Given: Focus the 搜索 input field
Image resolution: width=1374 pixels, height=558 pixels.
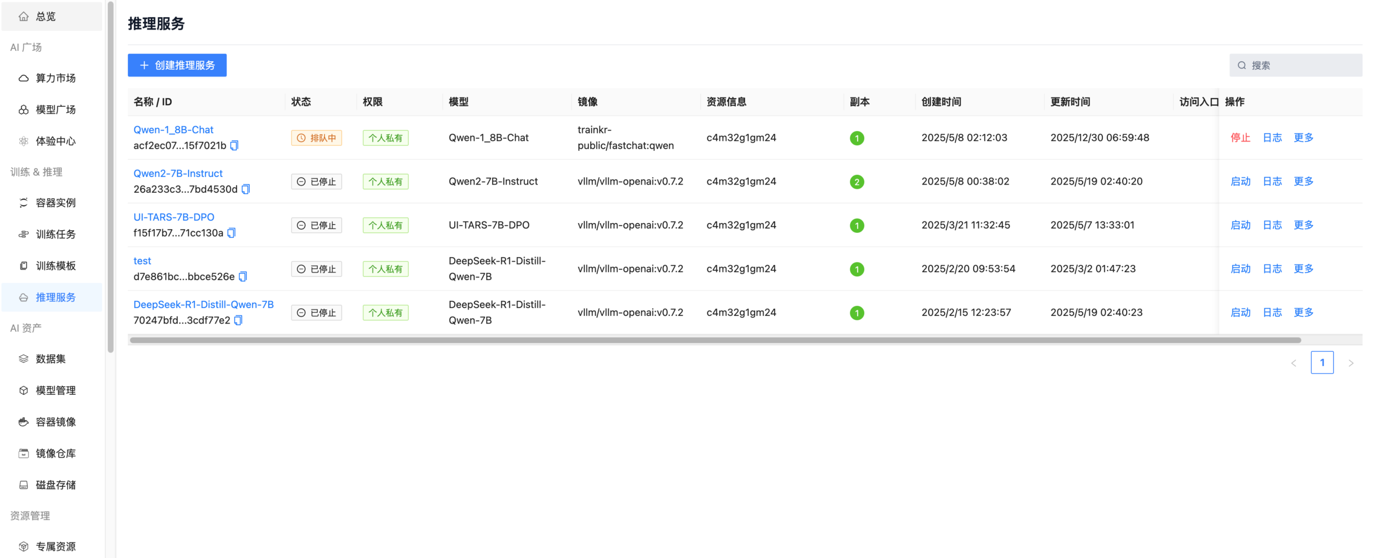Looking at the screenshot, I should (1303, 65).
